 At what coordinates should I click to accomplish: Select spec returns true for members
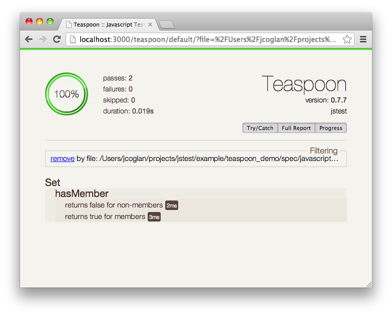(x=105, y=216)
